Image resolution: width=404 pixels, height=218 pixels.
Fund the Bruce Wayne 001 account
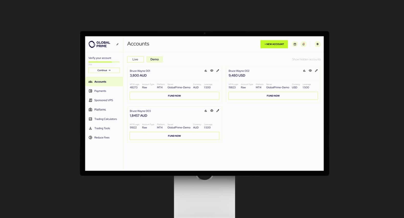click(x=174, y=96)
